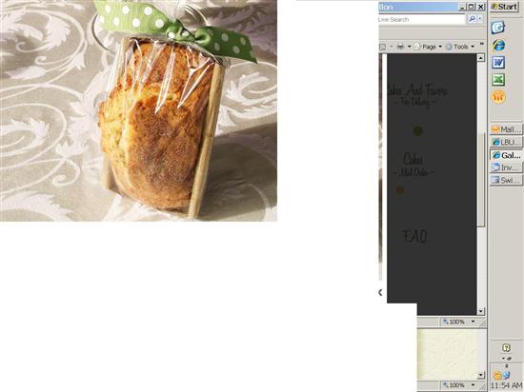Open the Page menu
This screenshot has height=392, width=524.
pos(428,47)
